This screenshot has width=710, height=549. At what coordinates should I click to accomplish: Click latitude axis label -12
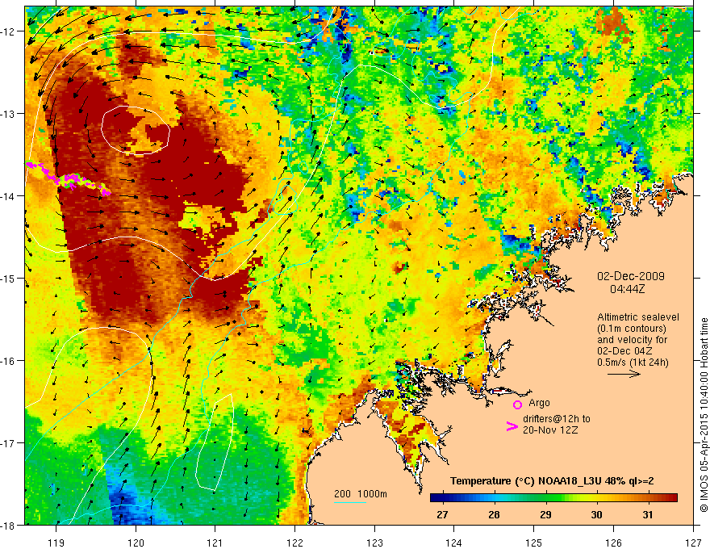pyautogui.click(x=8, y=31)
